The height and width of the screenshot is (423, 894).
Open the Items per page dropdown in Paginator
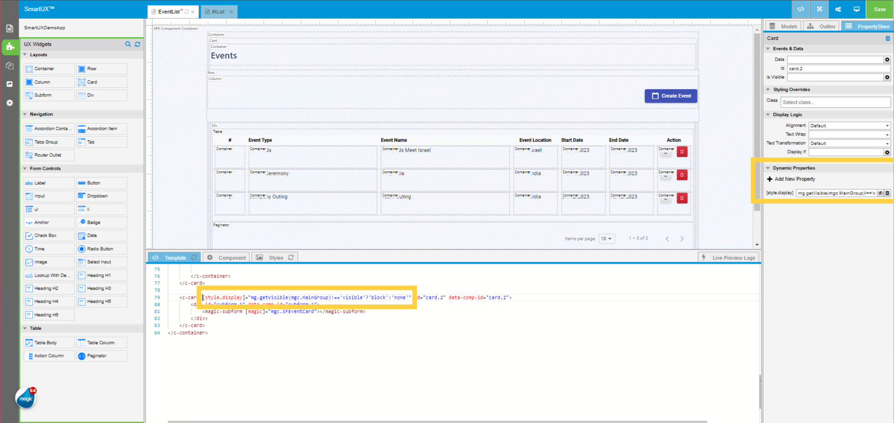[x=607, y=238]
